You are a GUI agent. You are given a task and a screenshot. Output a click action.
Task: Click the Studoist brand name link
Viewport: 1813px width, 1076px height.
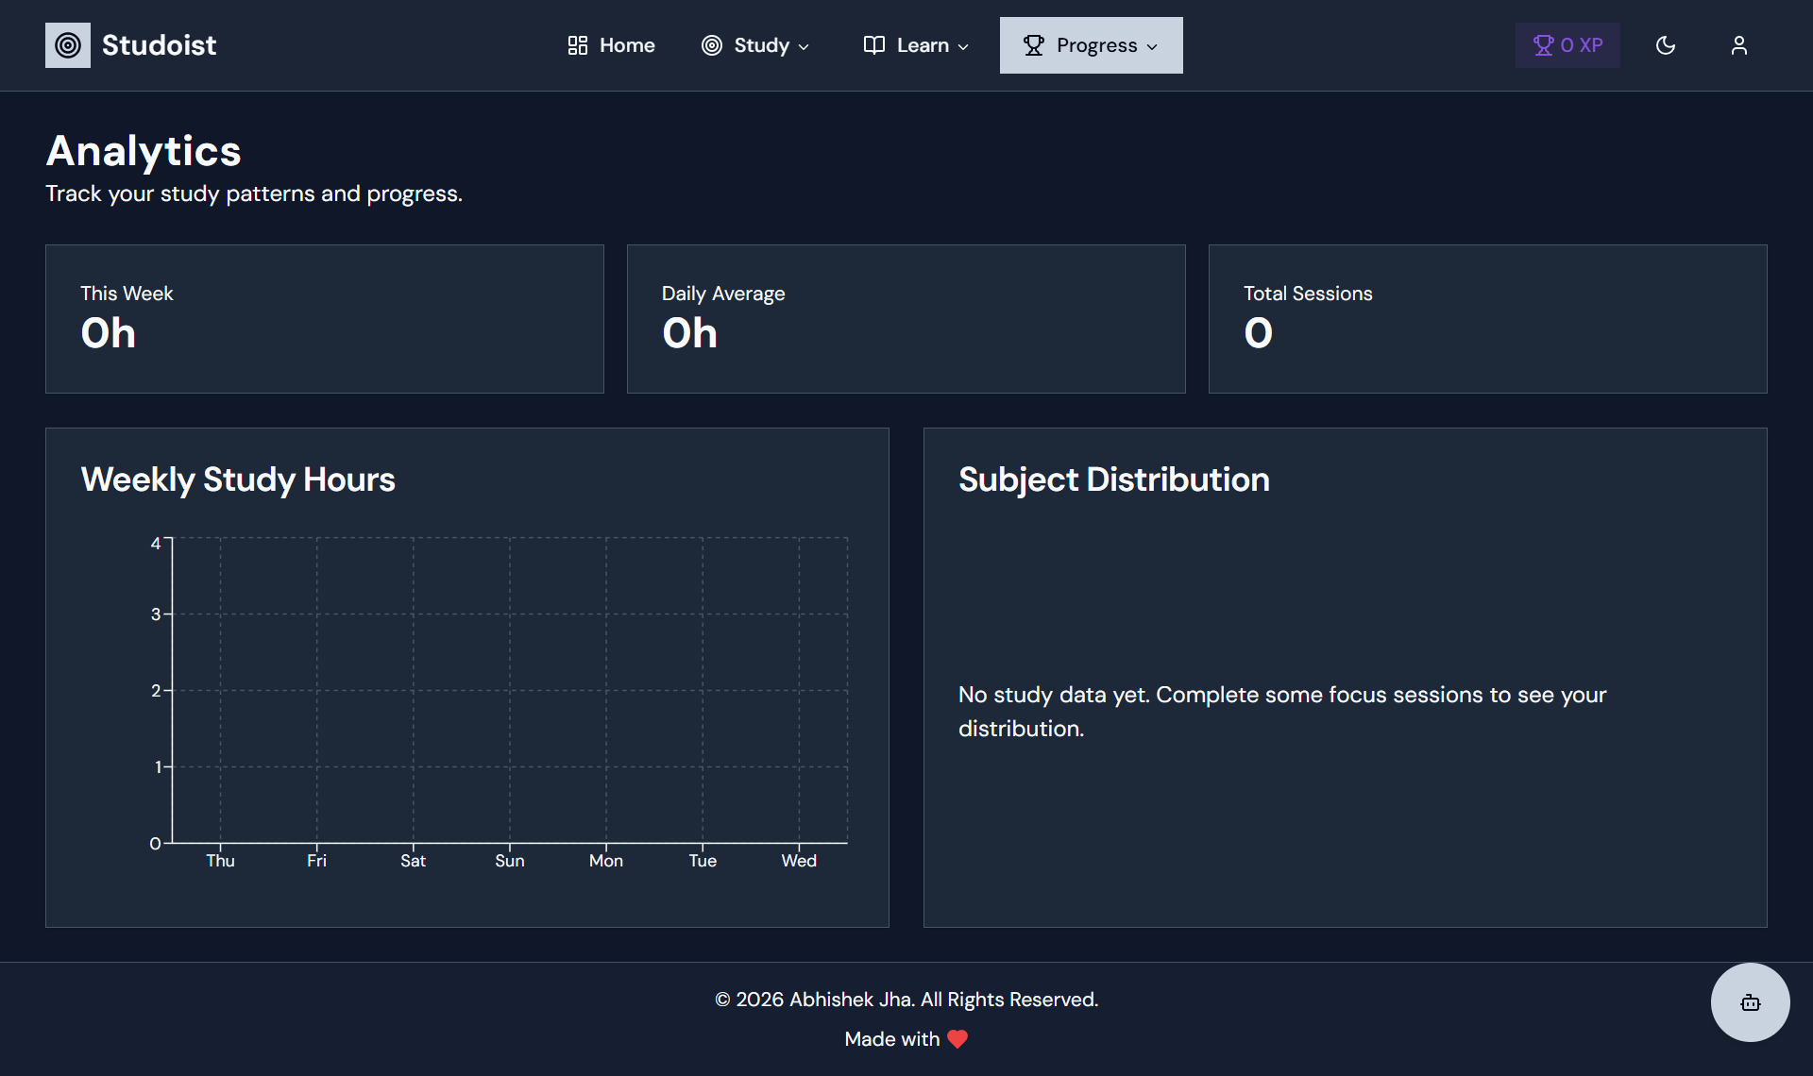coord(159,45)
